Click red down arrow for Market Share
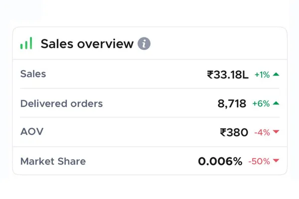Image resolution: width=299 pixels, height=199 pixels. pos(276,161)
